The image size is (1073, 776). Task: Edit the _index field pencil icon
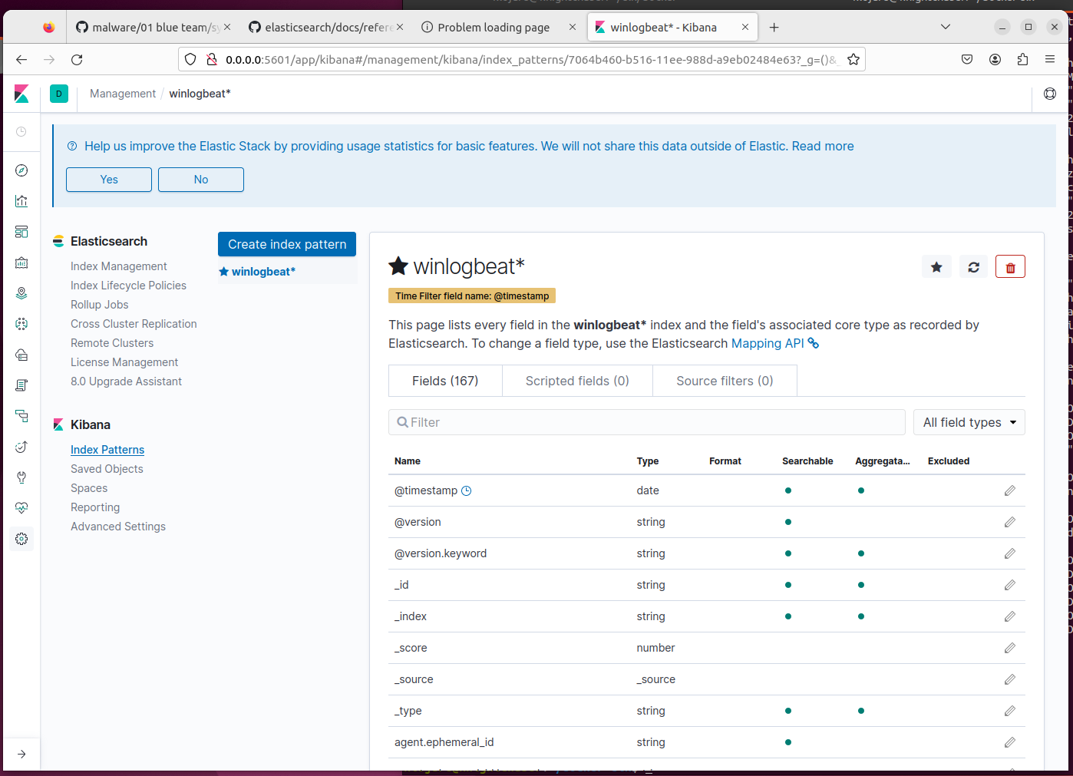pyautogui.click(x=1010, y=616)
